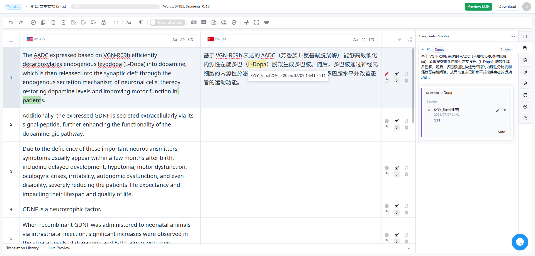This screenshot has height=256, width=535.
Task: Open the database icon tab in sidebar
Action: point(525,36)
